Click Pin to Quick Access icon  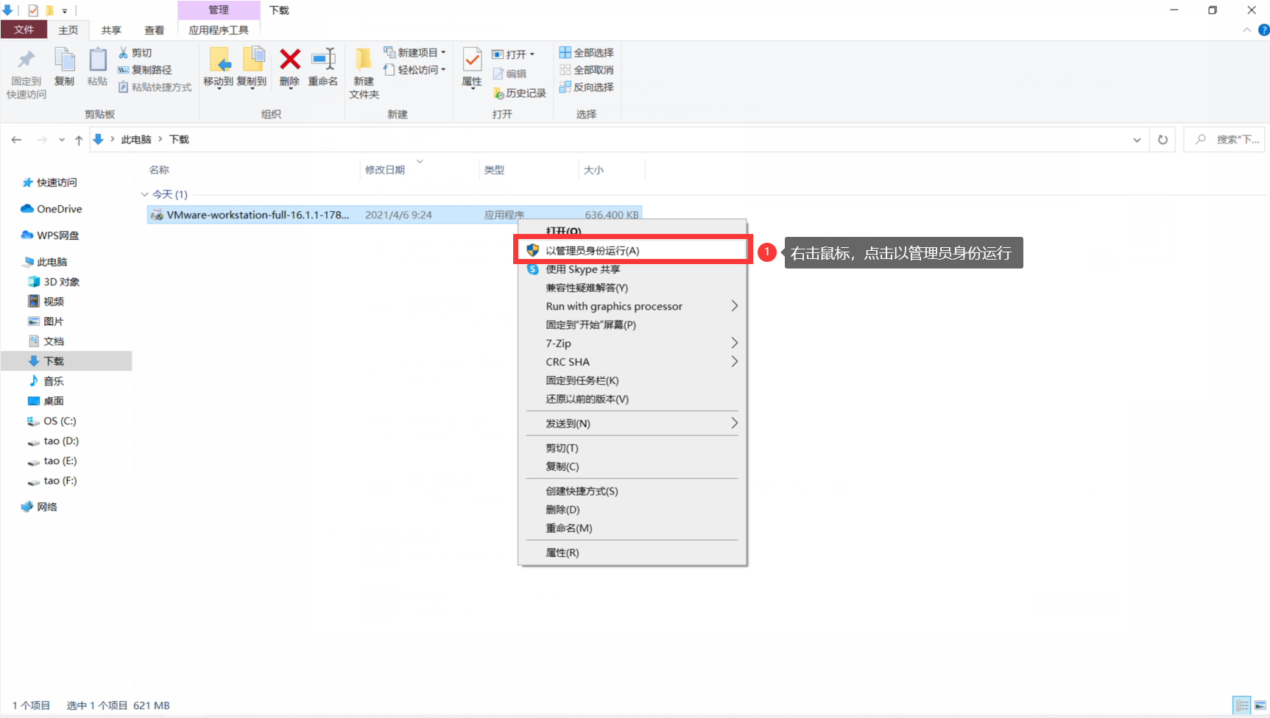(x=27, y=60)
